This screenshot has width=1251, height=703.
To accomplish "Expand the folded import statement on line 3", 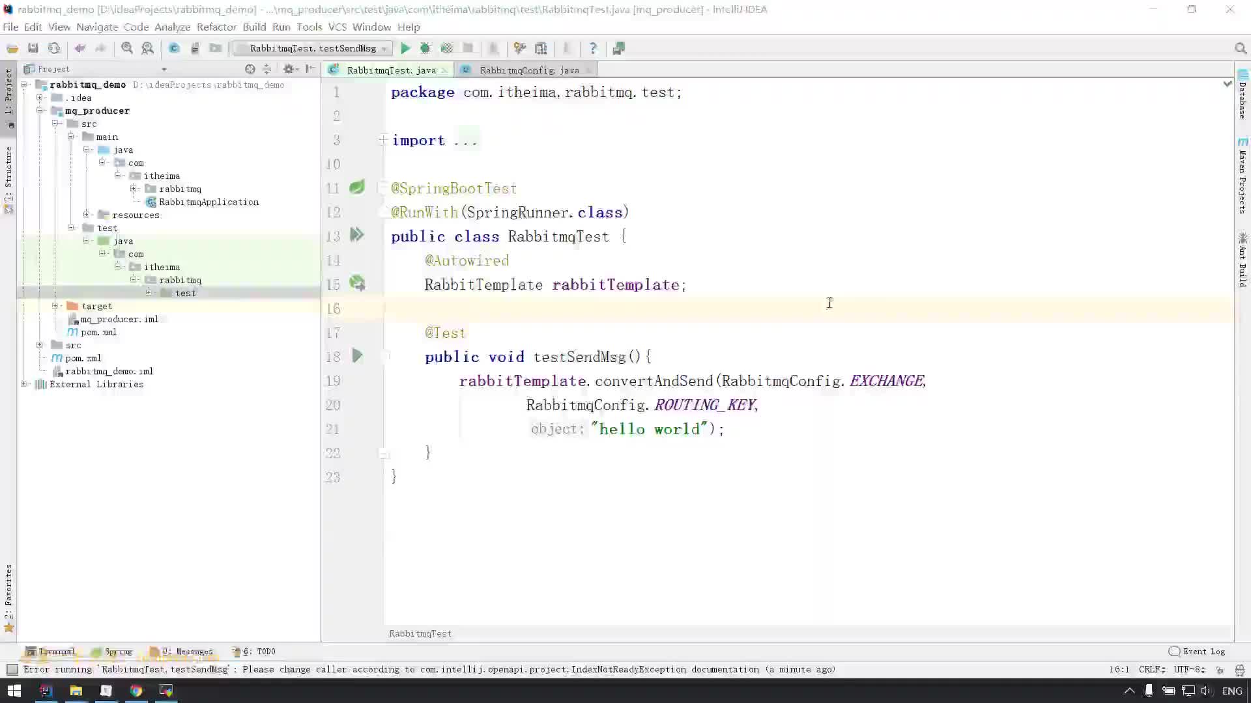I will (x=383, y=140).
